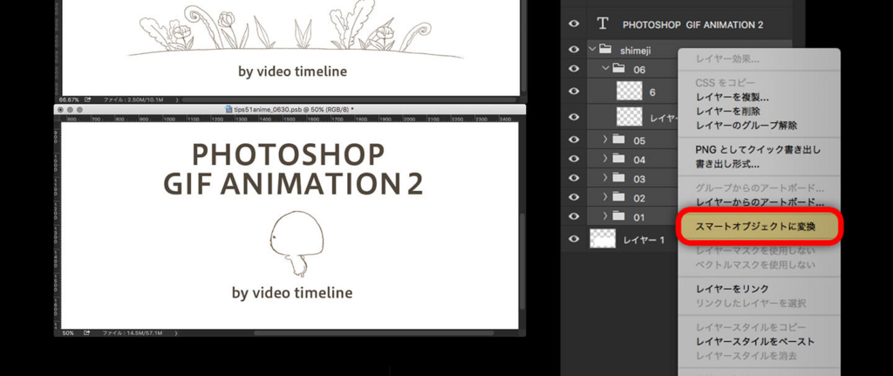Screen dimensions: 893x376
Task: Click the greyed CSS をコピー menu entry
Action: click(725, 83)
